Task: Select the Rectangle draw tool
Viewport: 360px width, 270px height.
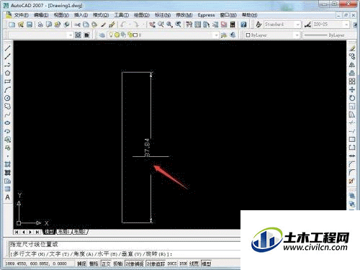Action: click(x=7, y=81)
